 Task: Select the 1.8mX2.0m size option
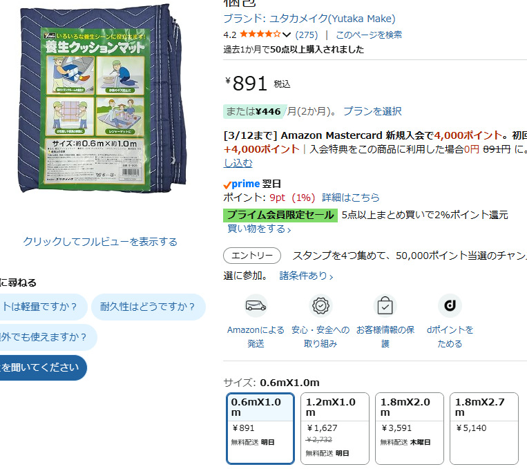(410, 428)
